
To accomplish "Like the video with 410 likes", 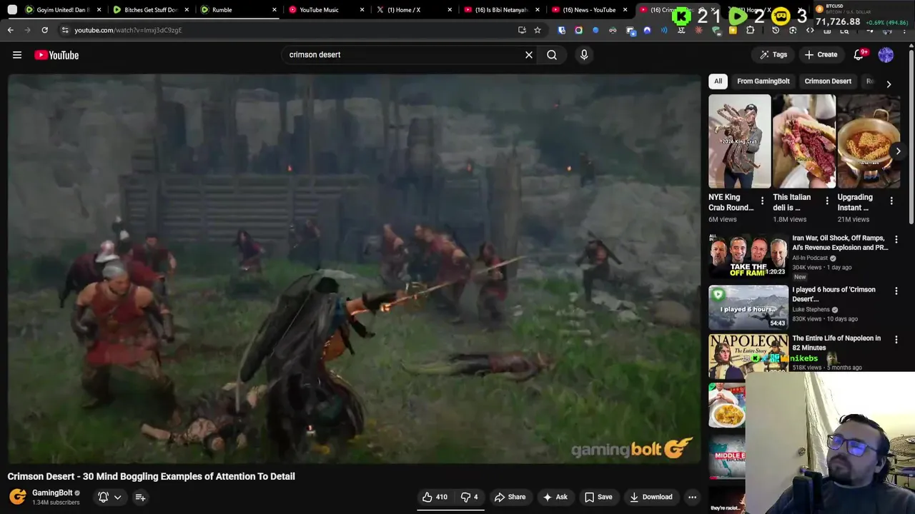I will tap(435, 497).
